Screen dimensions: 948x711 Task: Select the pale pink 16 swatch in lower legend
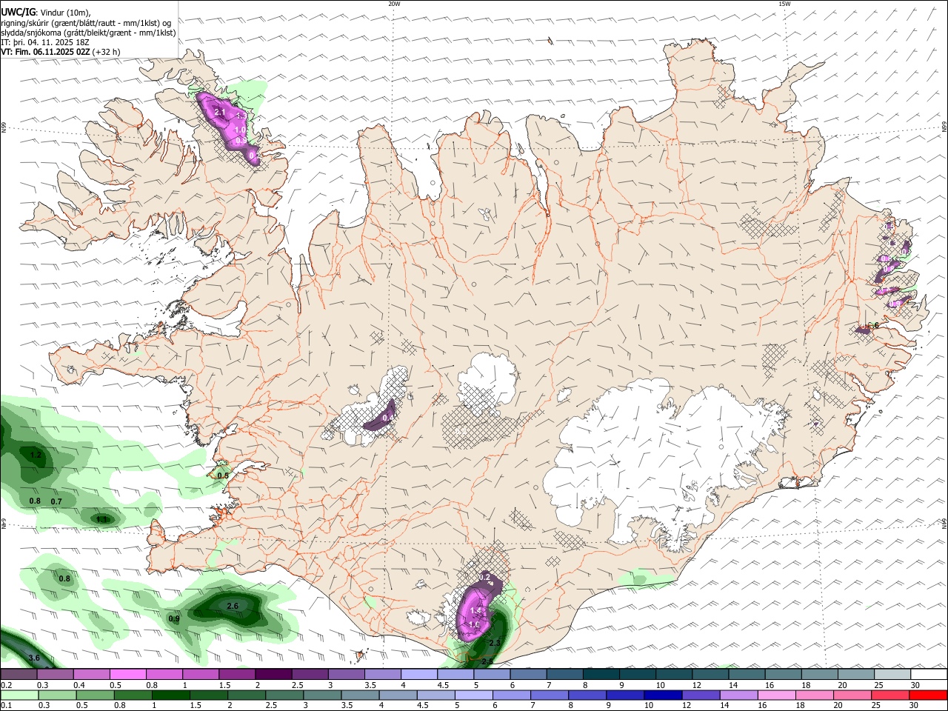(776, 695)
